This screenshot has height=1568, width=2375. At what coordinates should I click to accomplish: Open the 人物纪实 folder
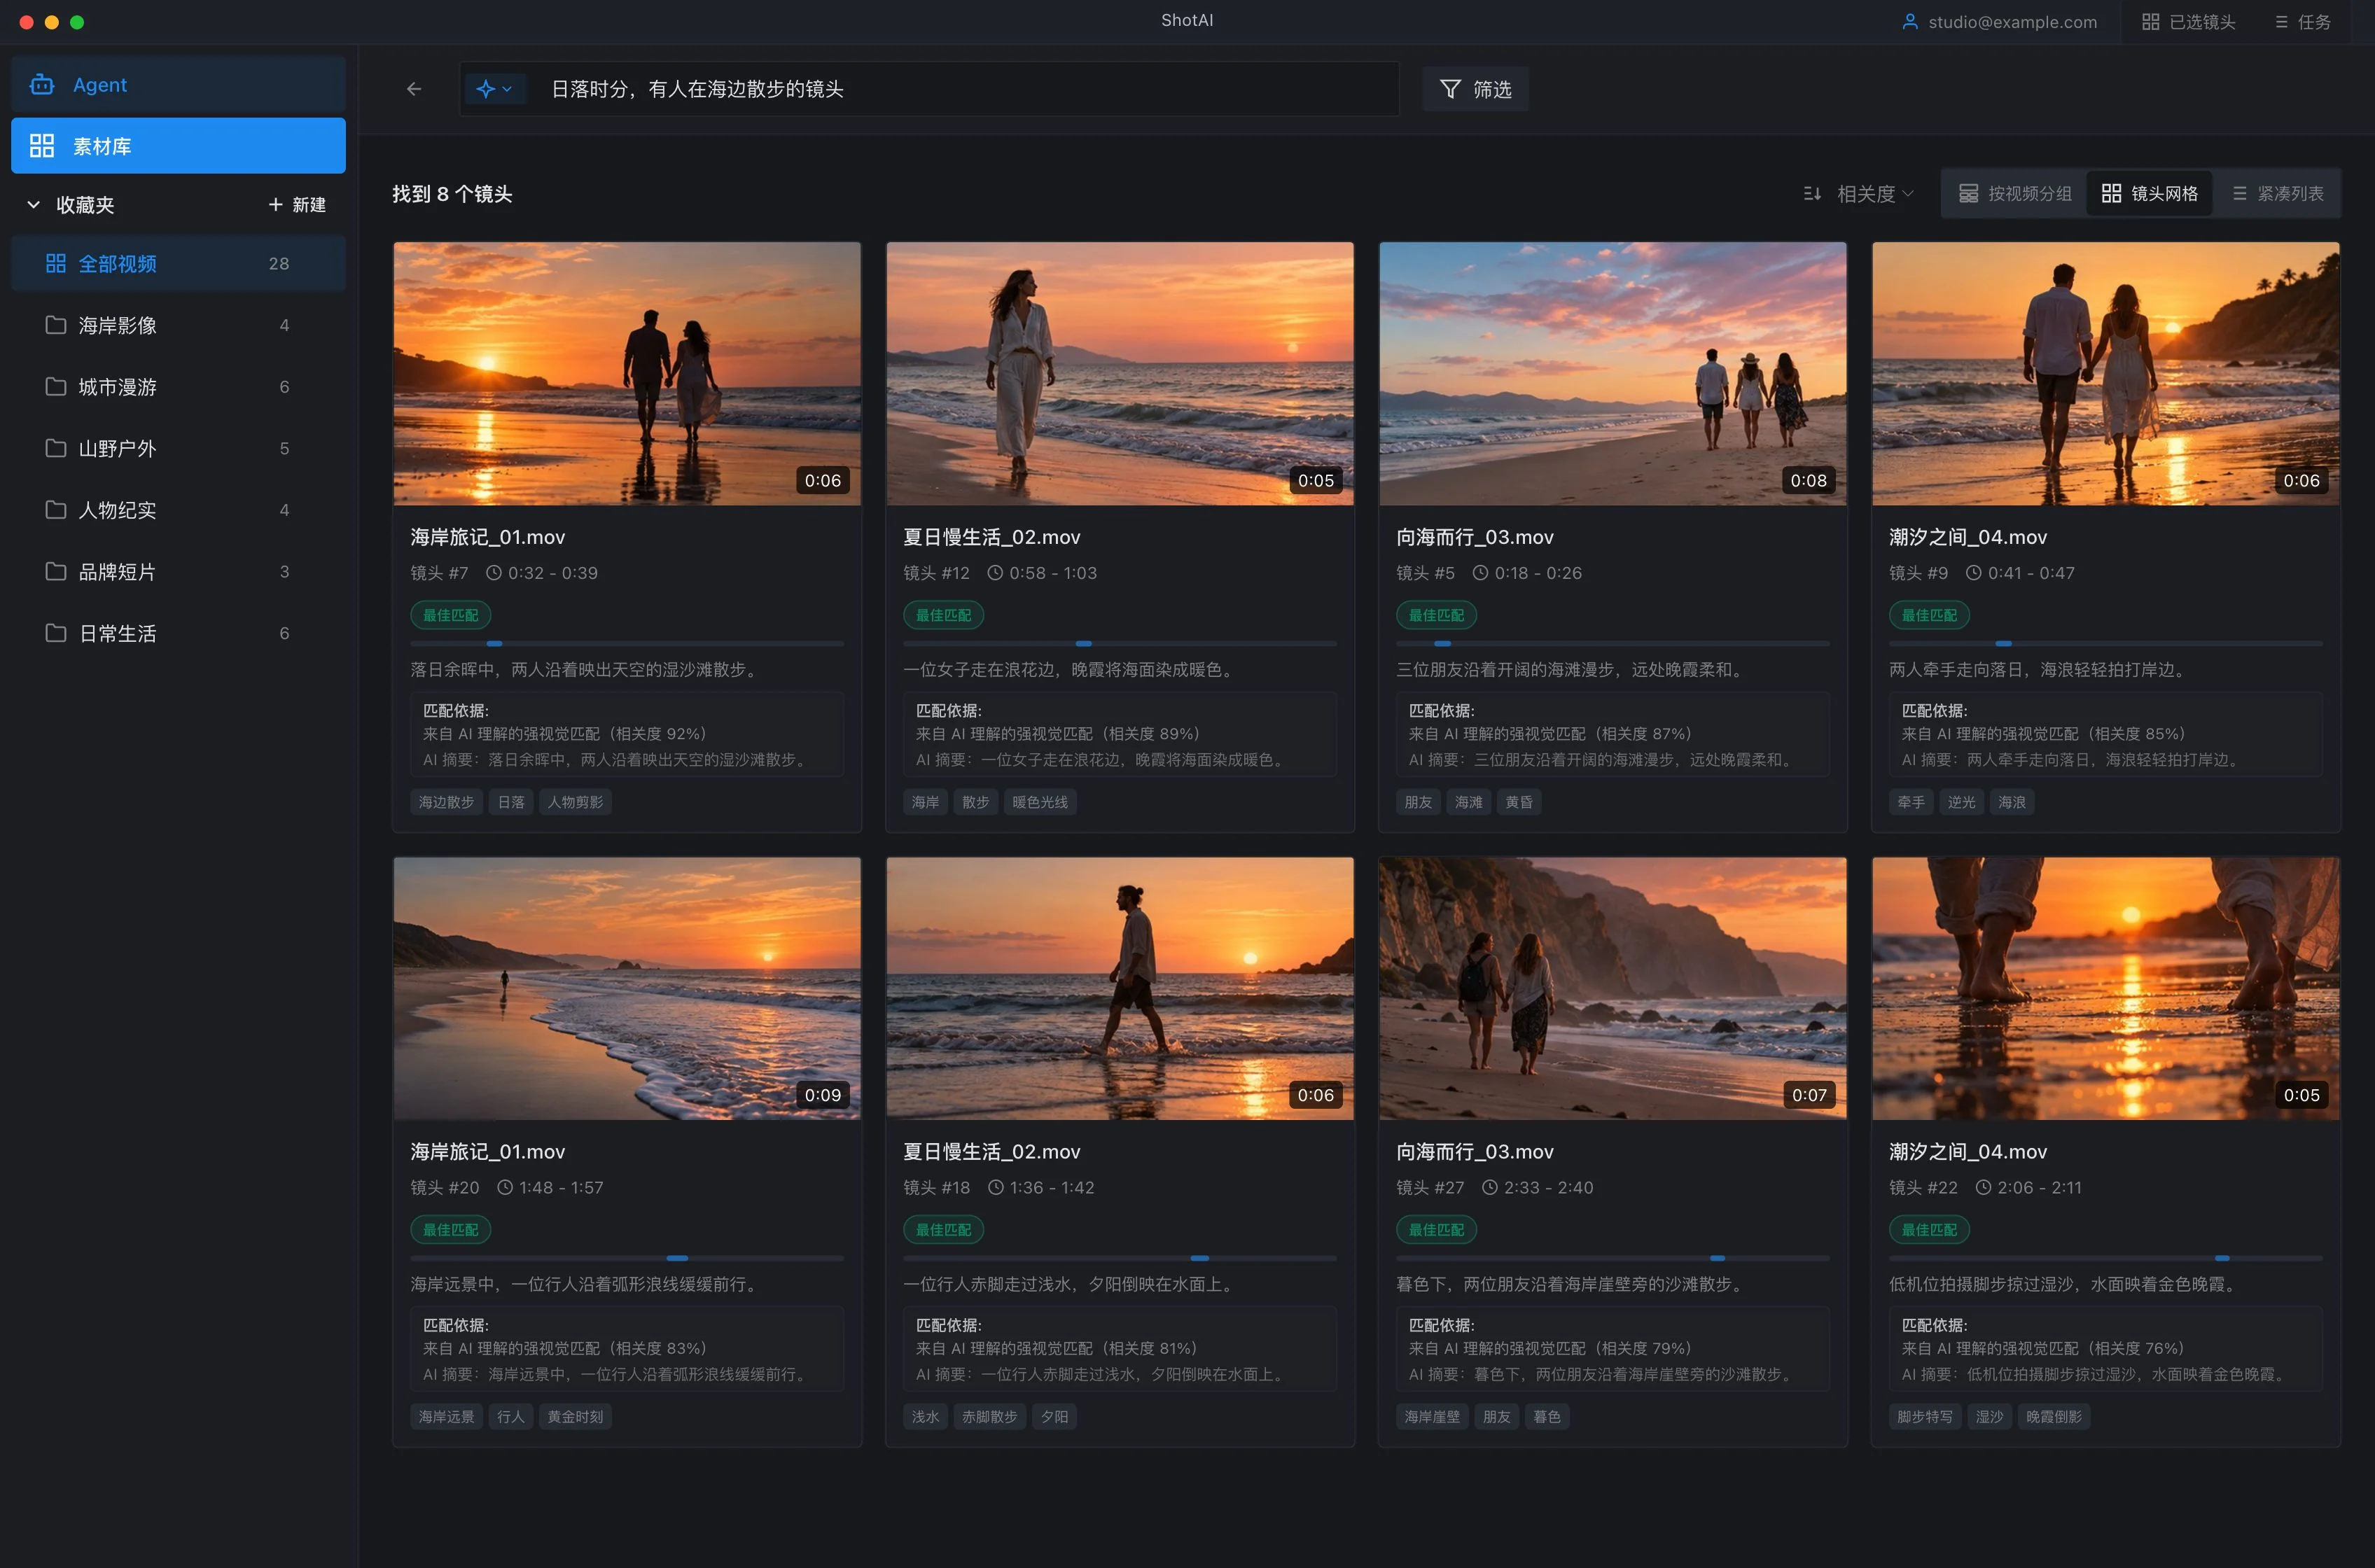[x=178, y=510]
